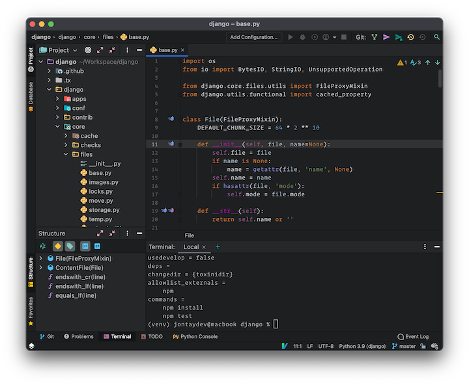Open the Problems tool window tab
This screenshot has width=469, height=385.
pos(79,337)
